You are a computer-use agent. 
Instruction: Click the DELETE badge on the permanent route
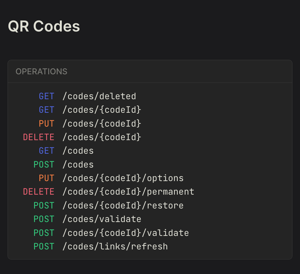click(38, 191)
